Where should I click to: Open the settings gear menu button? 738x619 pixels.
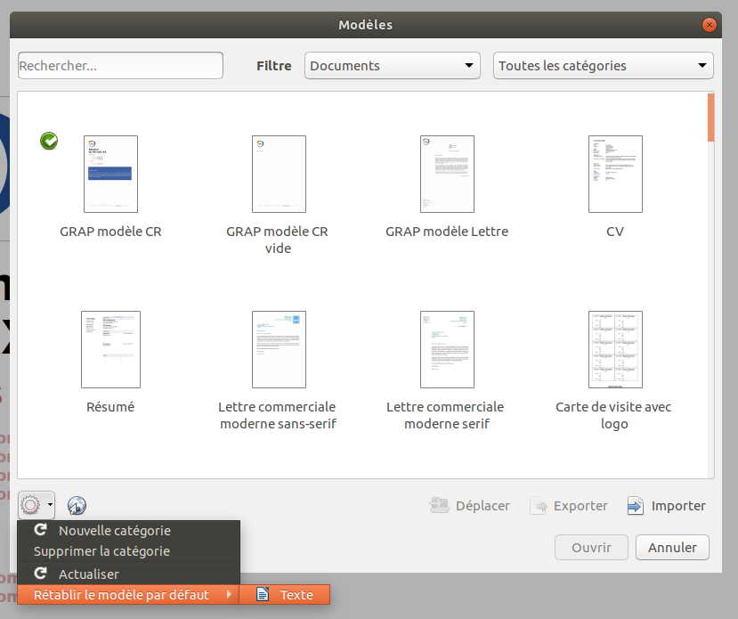click(x=30, y=506)
